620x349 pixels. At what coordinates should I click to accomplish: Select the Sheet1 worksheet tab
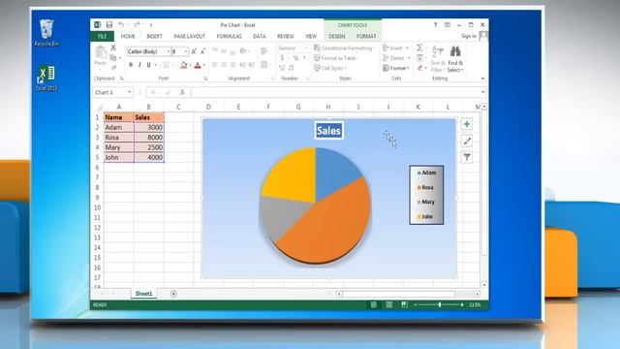click(143, 294)
